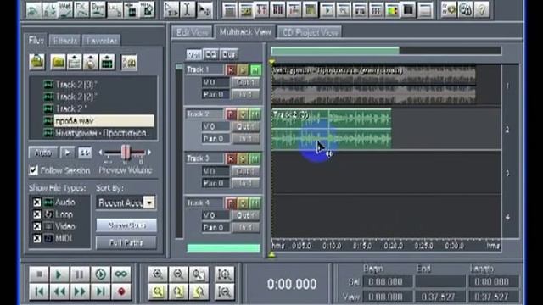Click the Rewind transport button

(x=59, y=291)
